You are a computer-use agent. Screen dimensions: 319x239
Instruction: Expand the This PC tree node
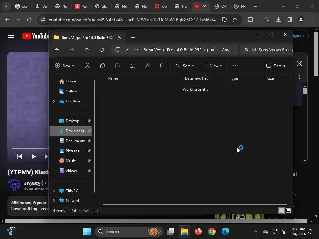point(54,191)
